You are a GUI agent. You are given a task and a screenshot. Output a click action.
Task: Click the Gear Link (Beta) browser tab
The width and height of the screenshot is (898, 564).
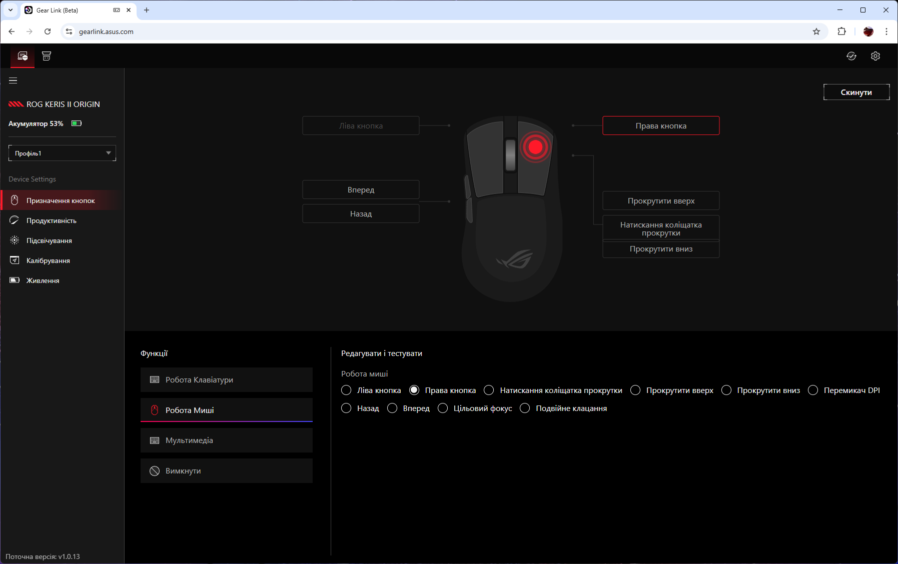(x=79, y=10)
